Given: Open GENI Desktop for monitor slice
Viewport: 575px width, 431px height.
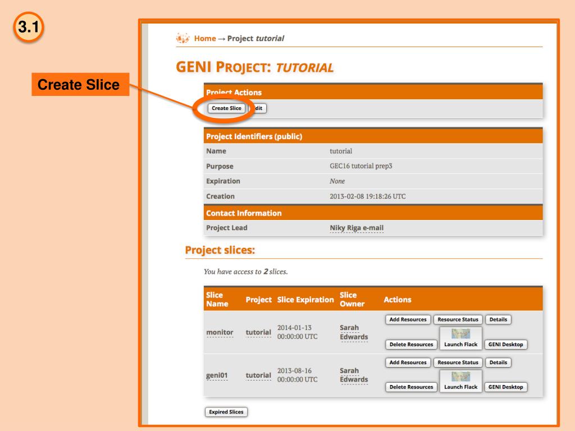Looking at the screenshot, I should 505,345.
